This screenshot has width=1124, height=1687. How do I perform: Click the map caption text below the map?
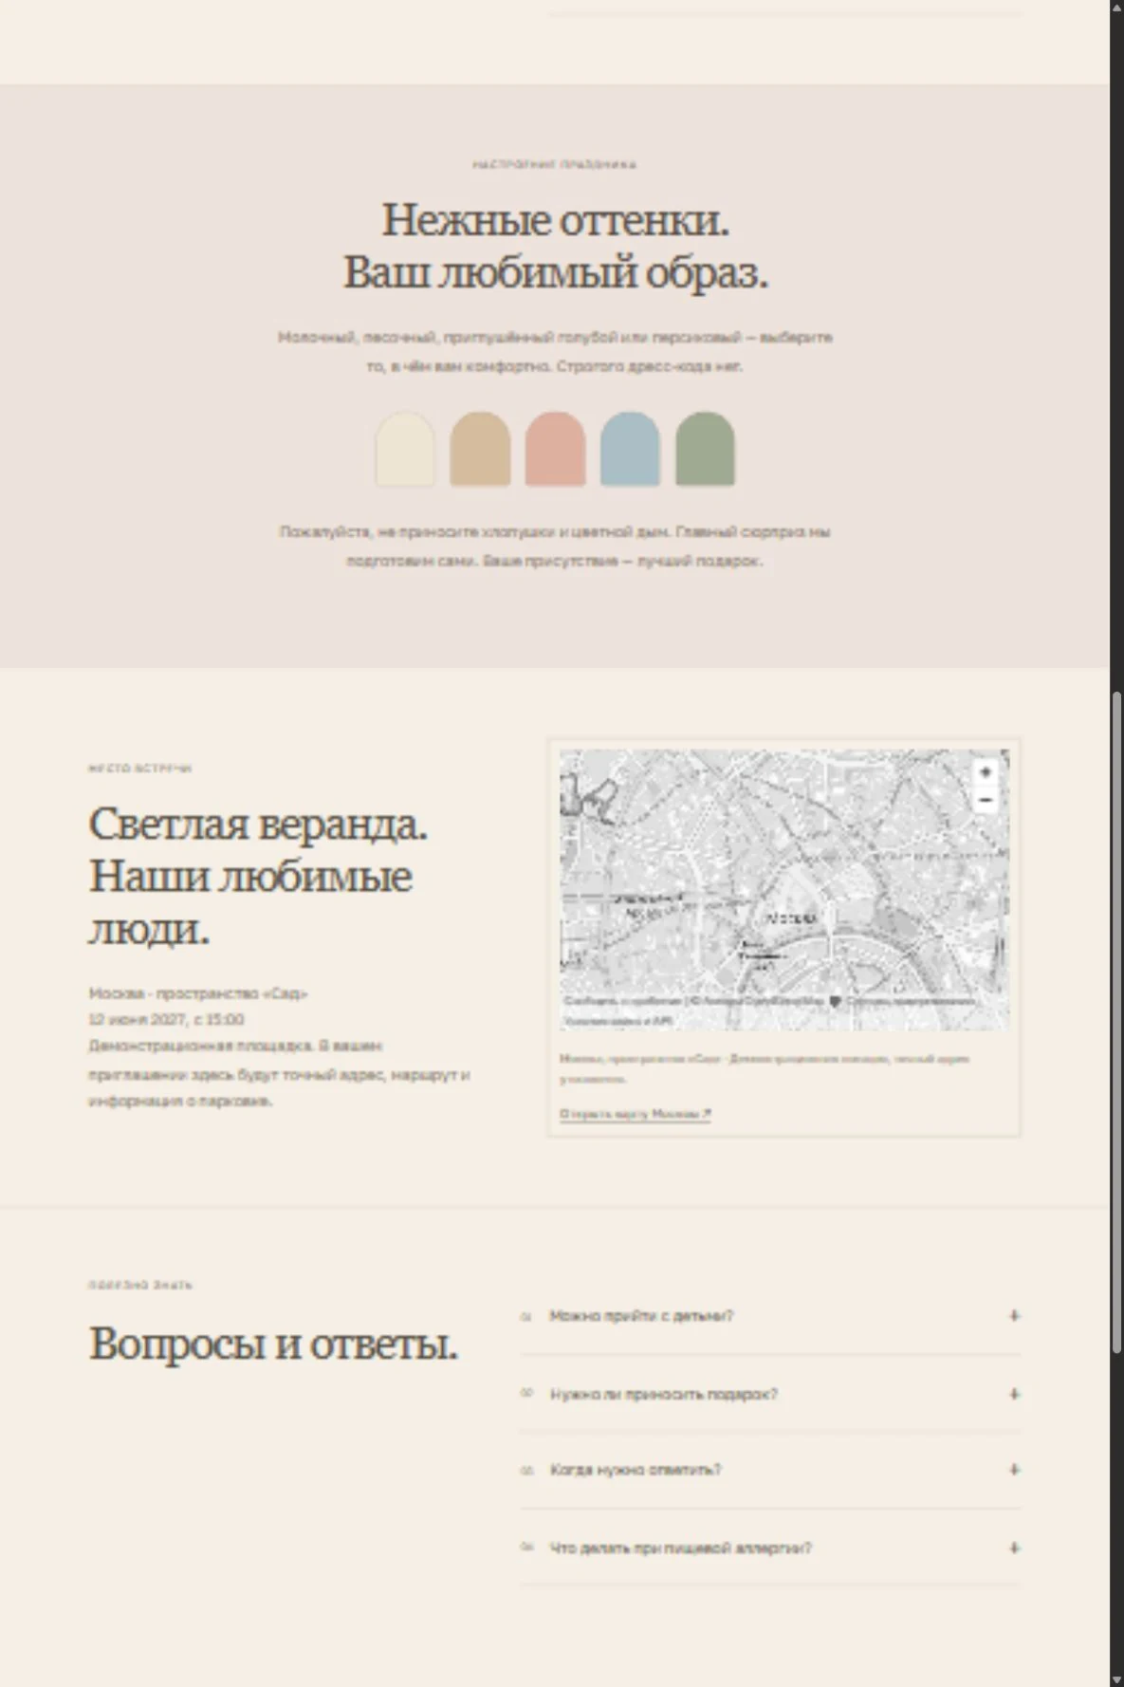click(x=765, y=1068)
